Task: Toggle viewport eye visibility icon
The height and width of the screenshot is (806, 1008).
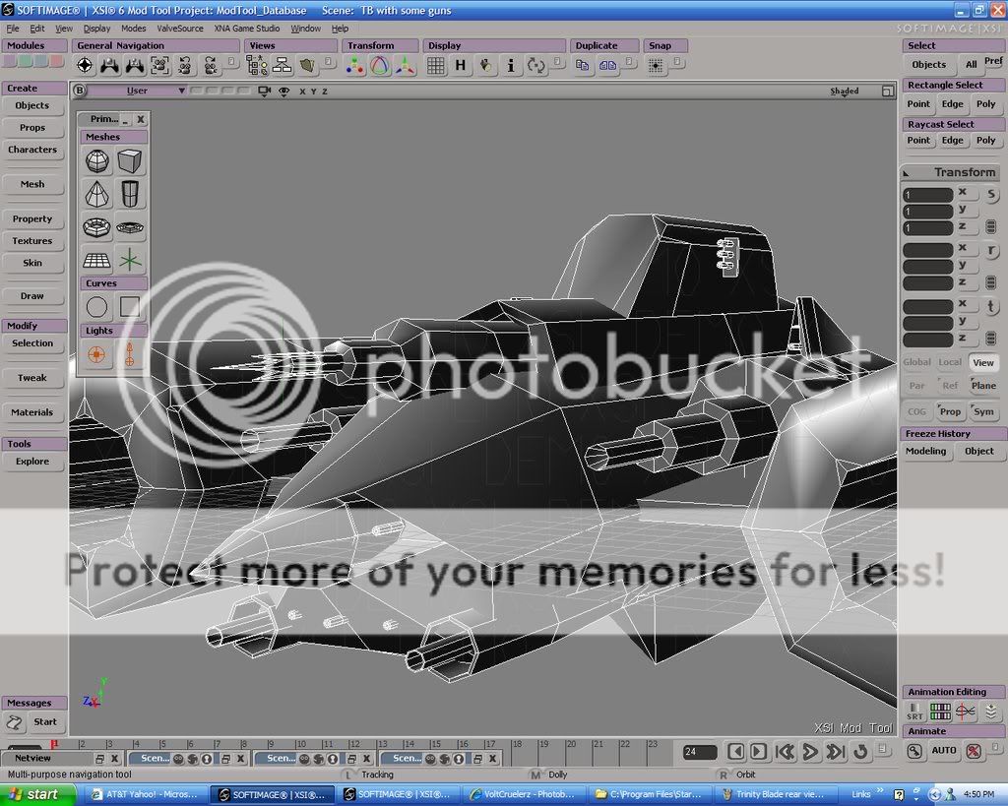Action: tap(283, 92)
